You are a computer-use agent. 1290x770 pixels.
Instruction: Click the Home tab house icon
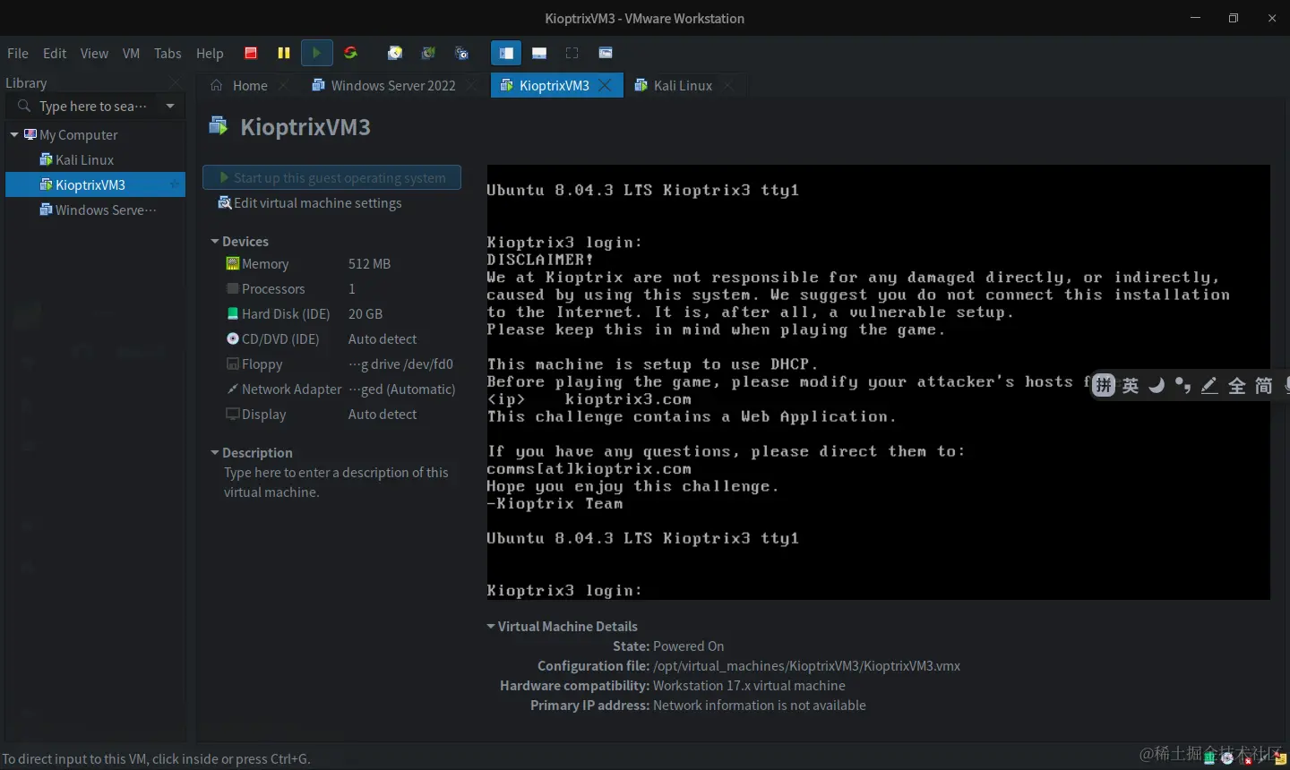pos(217,85)
